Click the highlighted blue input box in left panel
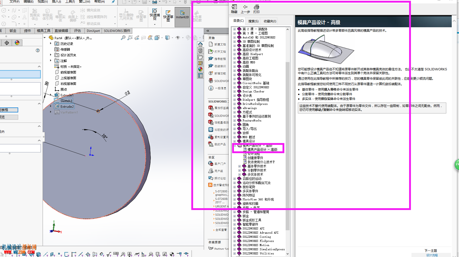The width and height of the screenshot is (459, 257). click(x=20, y=75)
